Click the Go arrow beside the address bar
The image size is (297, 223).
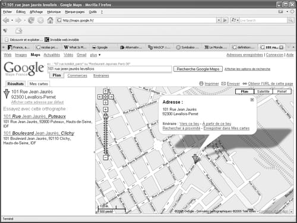(x=225, y=20)
